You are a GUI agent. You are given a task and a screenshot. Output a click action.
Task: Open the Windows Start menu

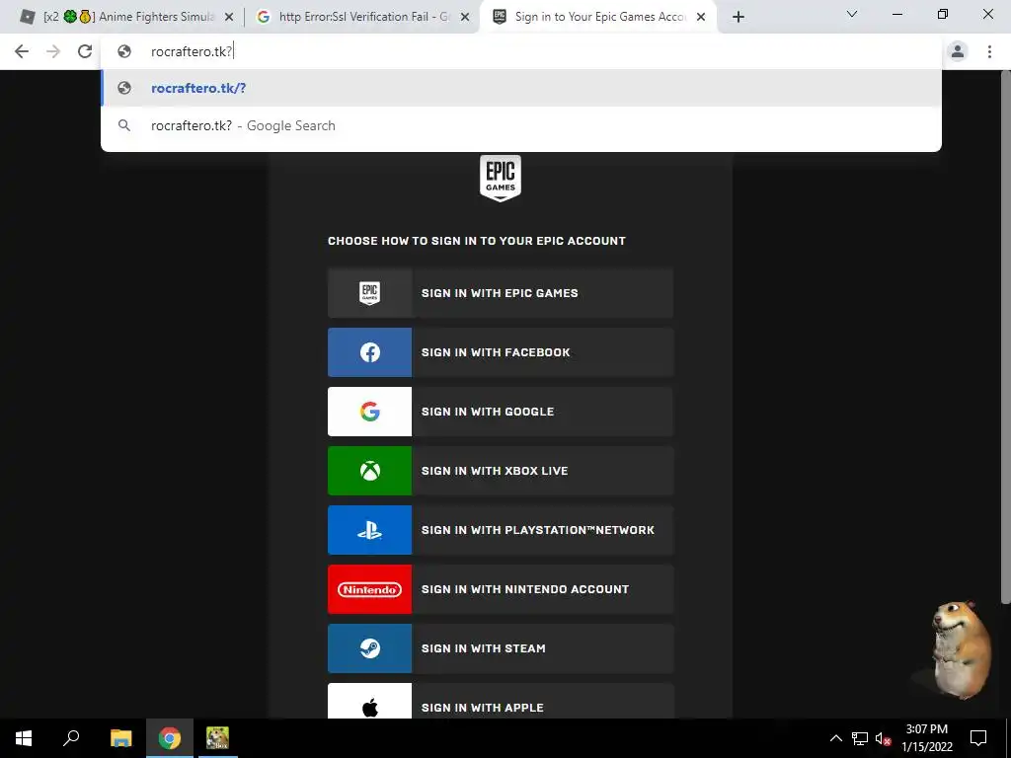pyautogui.click(x=24, y=738)
